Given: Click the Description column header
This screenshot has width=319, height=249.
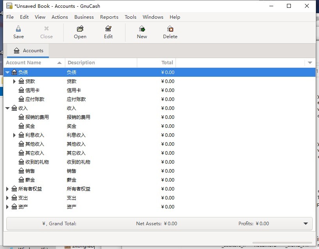Looking at the screenshot, I should [81, 62].
